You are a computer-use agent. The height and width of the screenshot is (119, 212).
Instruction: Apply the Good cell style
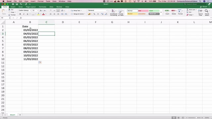(x=154, y=11)
